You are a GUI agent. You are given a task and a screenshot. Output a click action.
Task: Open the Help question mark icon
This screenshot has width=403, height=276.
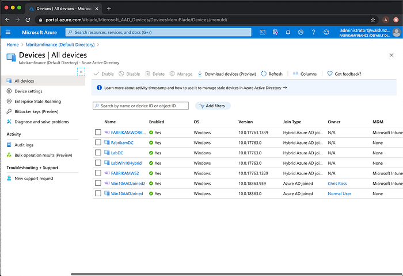tap(313, 32)
